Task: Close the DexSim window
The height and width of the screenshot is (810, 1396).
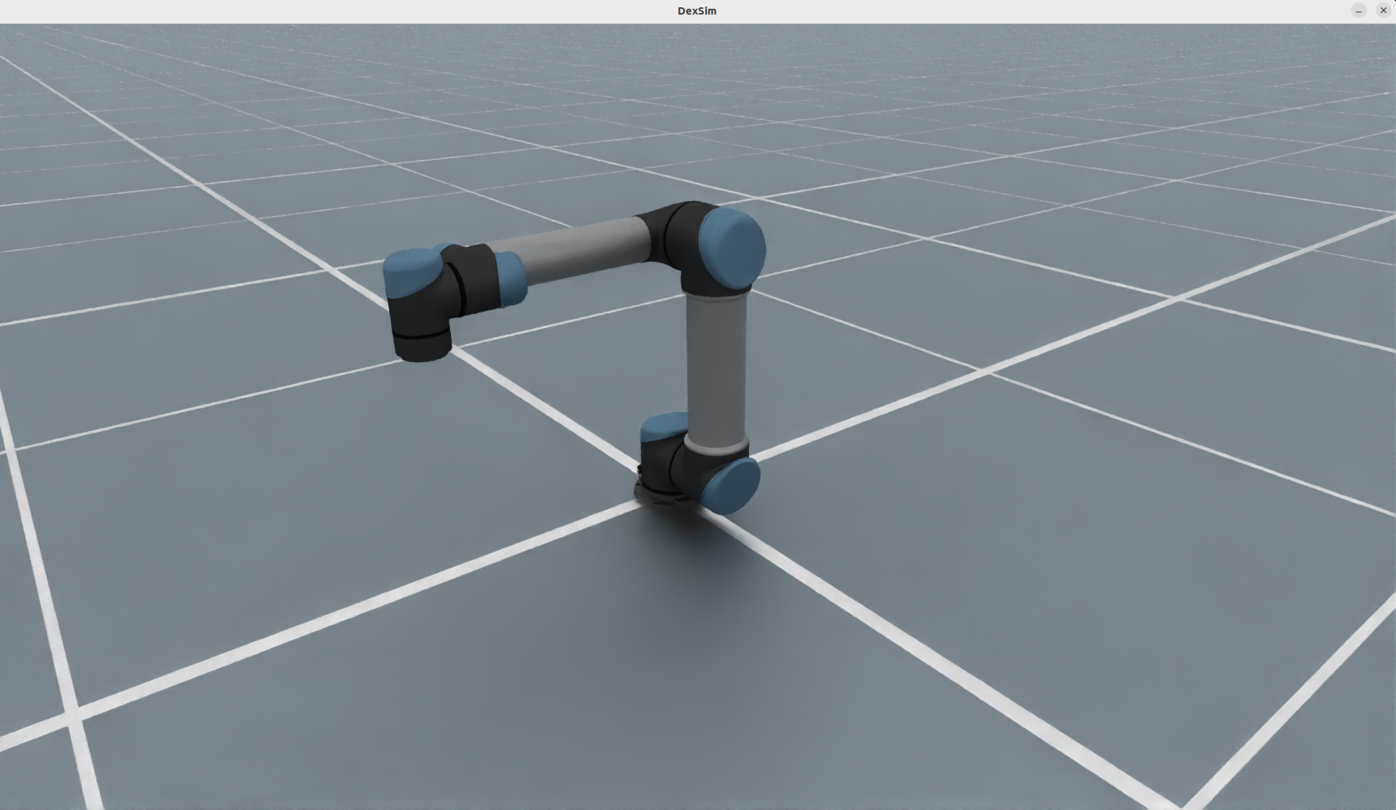Action: [1384, 10]
